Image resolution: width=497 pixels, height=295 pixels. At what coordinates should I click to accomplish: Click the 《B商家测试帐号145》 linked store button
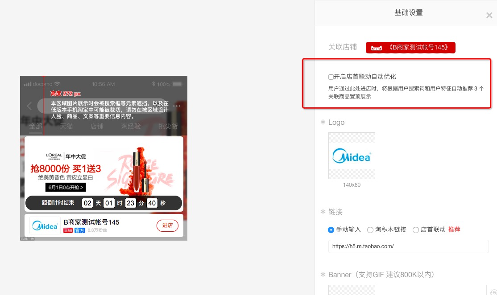[410, 48]
